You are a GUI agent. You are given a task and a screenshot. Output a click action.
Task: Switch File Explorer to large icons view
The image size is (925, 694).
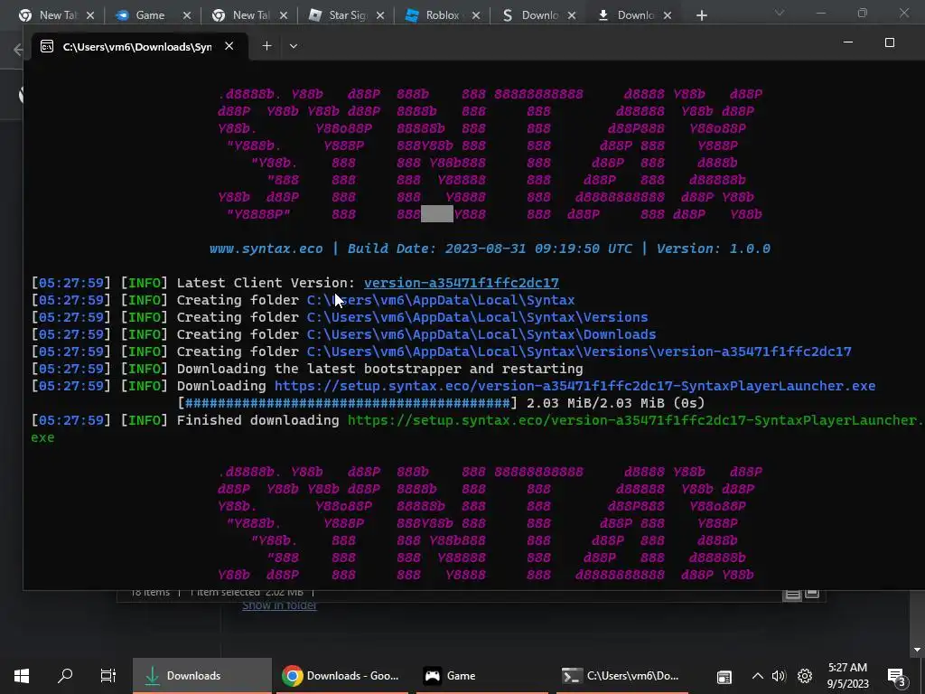point(812,594)
